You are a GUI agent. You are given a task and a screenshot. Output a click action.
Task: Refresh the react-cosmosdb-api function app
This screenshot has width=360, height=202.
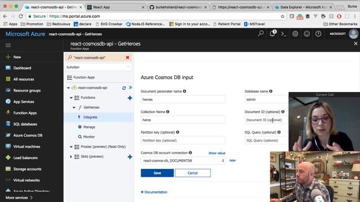coord(124,88)
